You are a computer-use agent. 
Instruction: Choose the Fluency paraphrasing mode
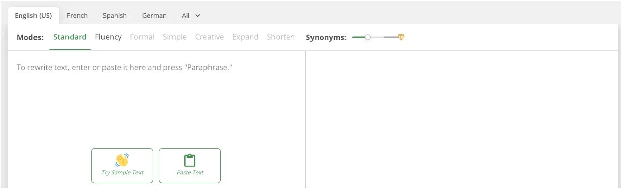108,37
